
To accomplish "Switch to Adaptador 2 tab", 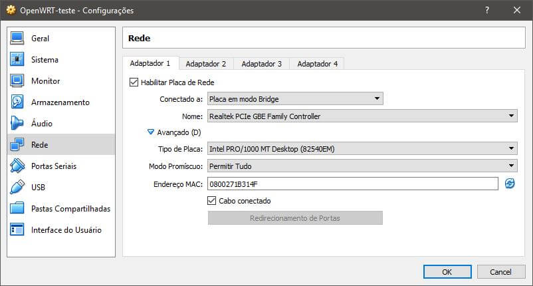I will [206, 64].
